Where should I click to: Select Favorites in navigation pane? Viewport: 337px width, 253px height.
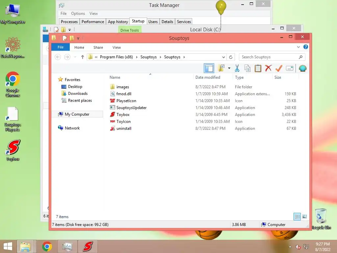[72, 80]
